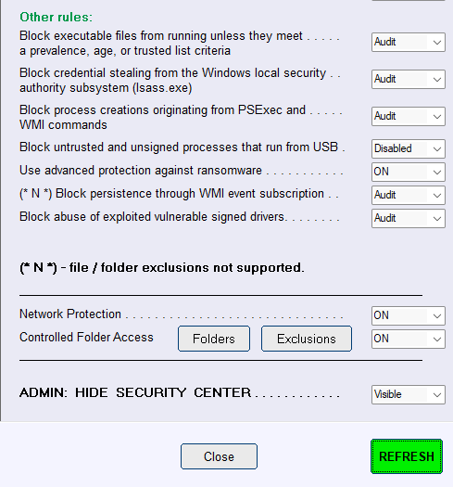
Task: Open dropdown for executable files prevalence rule
Action: [x=409, y=43]
